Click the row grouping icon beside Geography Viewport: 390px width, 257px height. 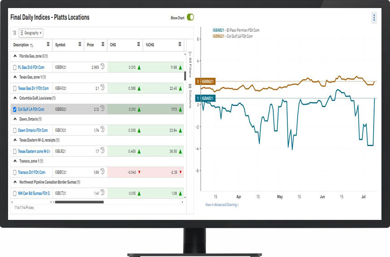15,33
